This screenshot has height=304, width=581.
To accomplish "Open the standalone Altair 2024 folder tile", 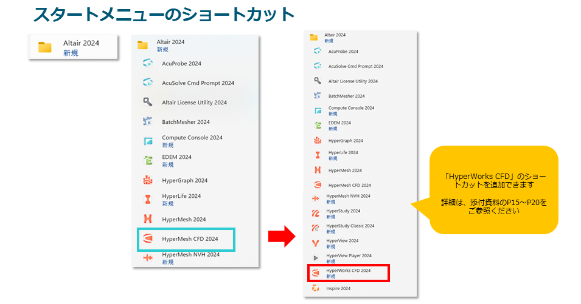I will coord(73,47).
